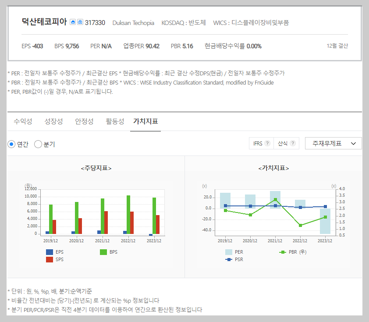369x322 pixels.
Task: Click the PER light-blue legend marker
Action: [x=229, y=252]
